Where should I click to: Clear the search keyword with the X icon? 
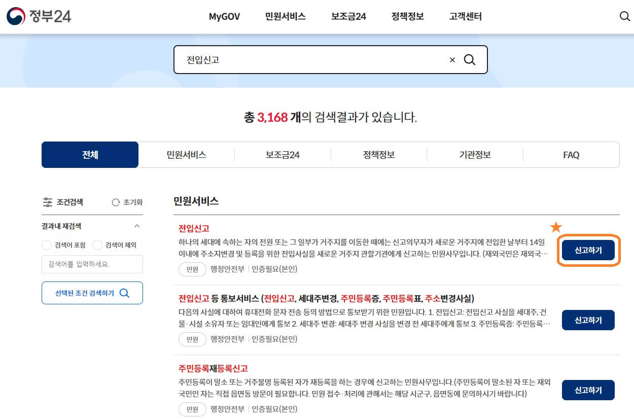click(452, 59)
